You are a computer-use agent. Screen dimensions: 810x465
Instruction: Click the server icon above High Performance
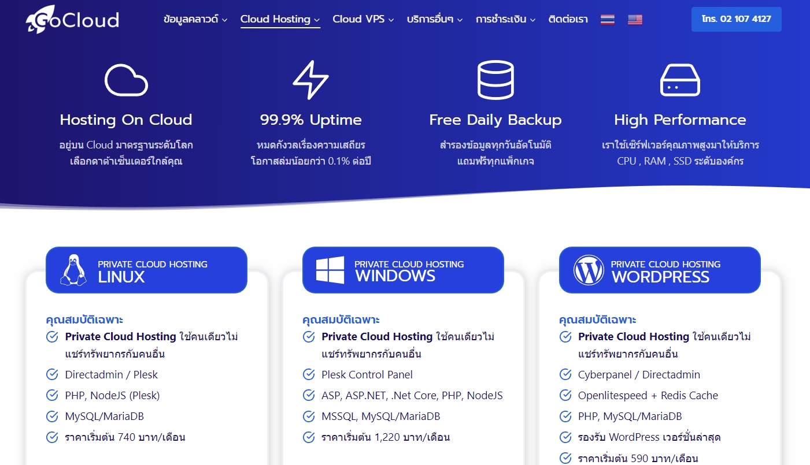pyautogui.click(x=680, y=80)
